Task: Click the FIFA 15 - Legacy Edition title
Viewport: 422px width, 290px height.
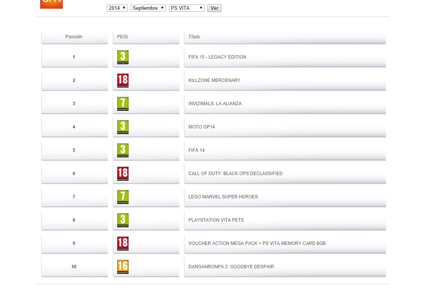Action: tap(217, 57)
